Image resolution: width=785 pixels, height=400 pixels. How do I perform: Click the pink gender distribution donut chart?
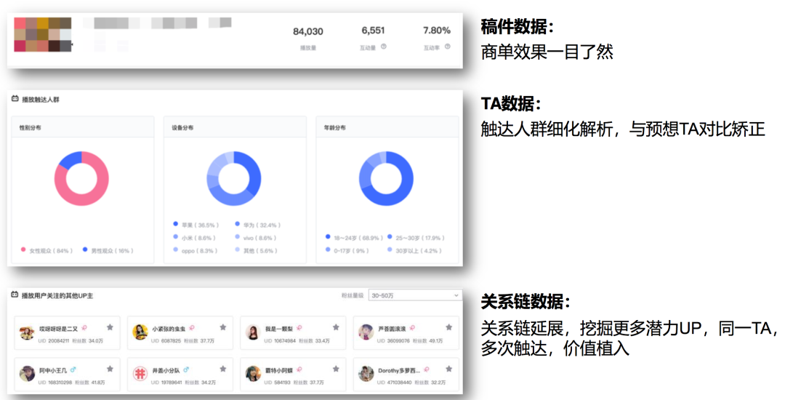click(81, 179)
